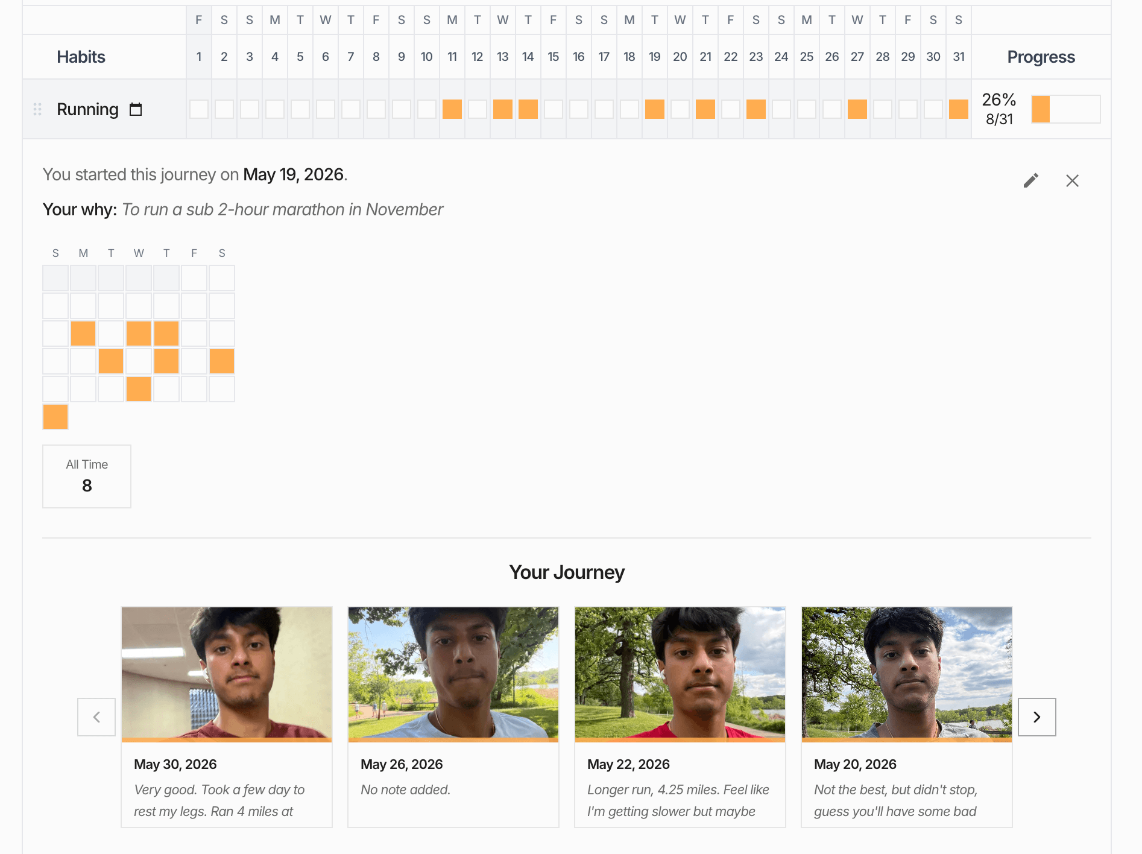
Task: Click the 'No note added.' text
Action: pos(406,789)
